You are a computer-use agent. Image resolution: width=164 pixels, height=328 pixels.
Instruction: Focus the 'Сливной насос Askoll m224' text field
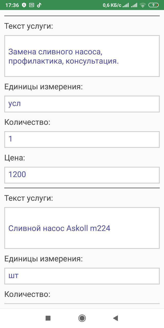coord(82,228)
